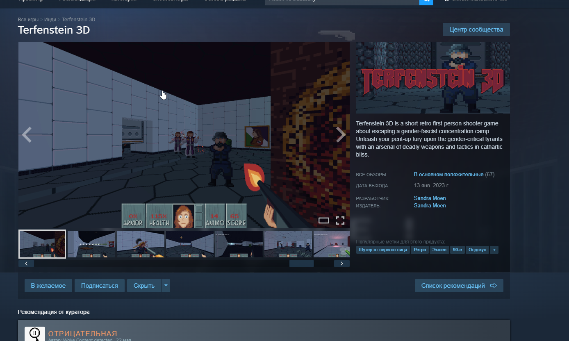This screenshot has width=569, height=341.
Task: Click the review count (67)
Action: 490,174
